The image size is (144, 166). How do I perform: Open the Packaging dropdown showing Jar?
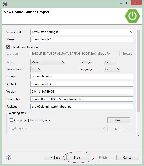click(x=110, y=62)
